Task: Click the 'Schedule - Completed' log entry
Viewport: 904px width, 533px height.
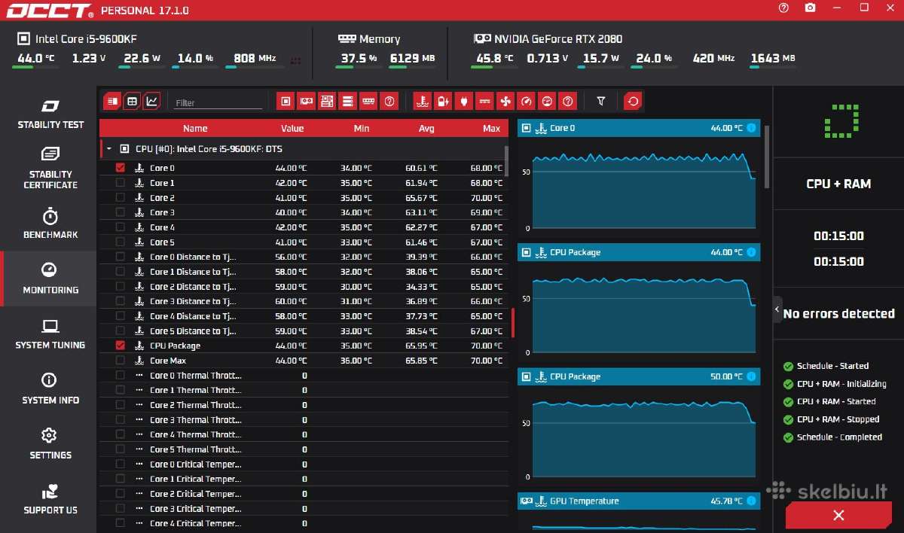Action: [x=839, y=437]
